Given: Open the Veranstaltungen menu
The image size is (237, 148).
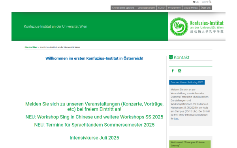Looking at the screenshot, I should [146, 8].
